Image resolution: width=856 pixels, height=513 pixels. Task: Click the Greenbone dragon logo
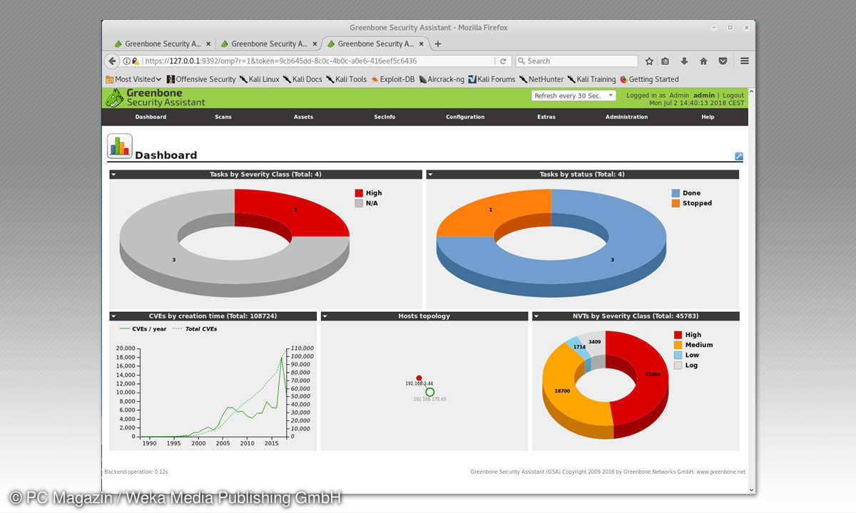pyautogui.click(x=115, y=98)
